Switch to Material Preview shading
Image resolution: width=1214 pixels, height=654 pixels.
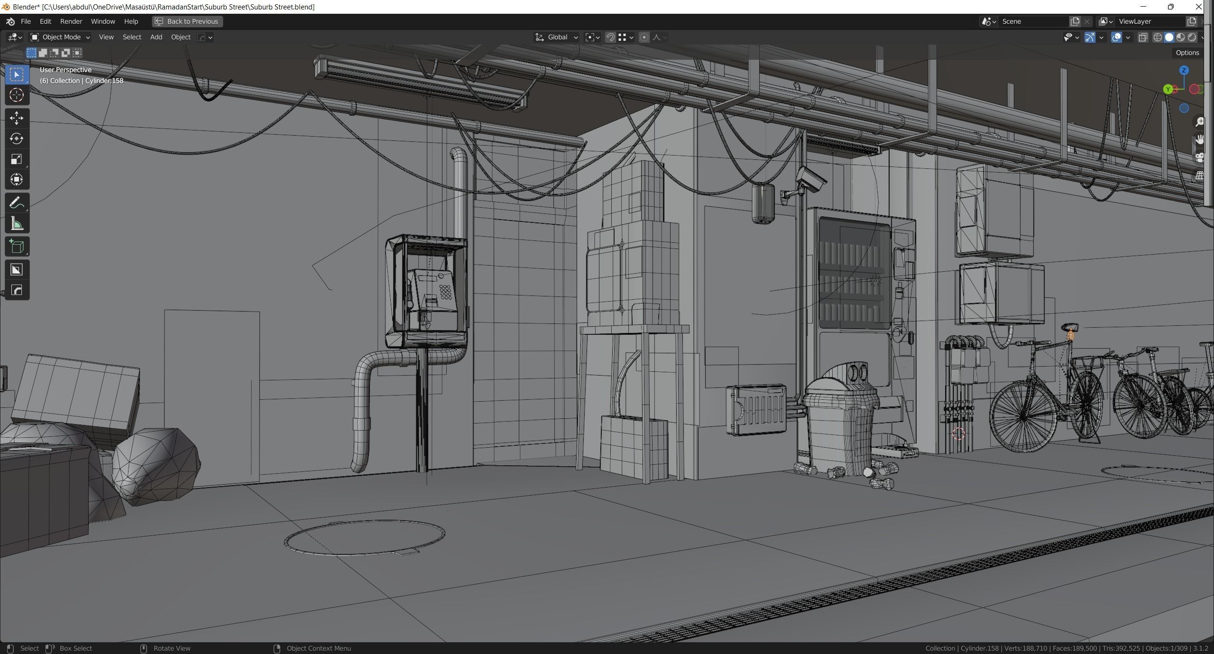pos(1180,37)
